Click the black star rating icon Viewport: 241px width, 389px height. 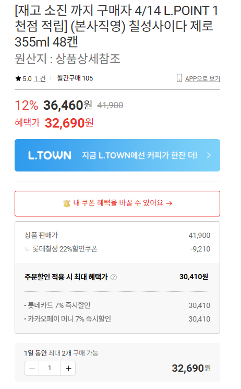click(18, 78)
